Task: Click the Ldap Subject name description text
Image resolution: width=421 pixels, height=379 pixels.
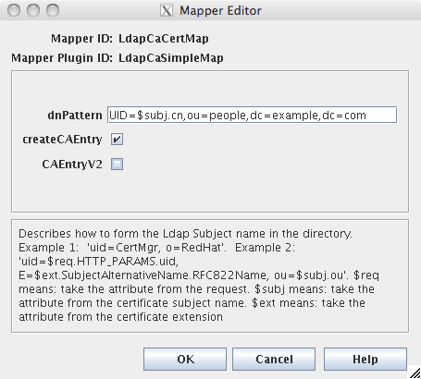Action: click(199, 275)
